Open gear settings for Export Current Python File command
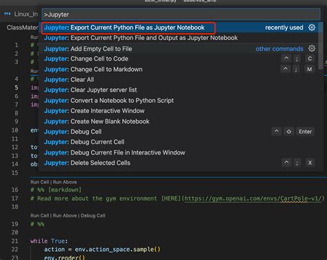327x260 pixels. (312, 28)
